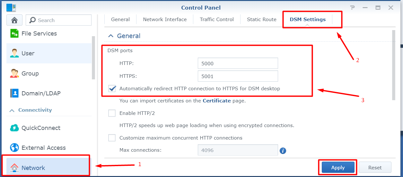Click the sidebar vertical scrollbar
The width and height of the screenshot is (403, 177).
coord(93,58)
